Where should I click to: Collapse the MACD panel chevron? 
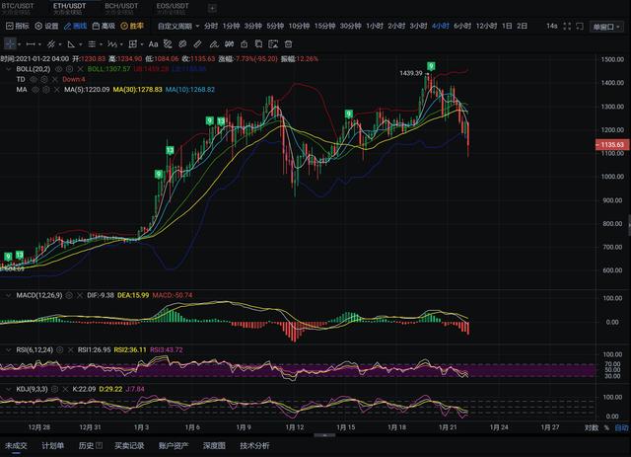pyautogui.click(x=8, y=295)
